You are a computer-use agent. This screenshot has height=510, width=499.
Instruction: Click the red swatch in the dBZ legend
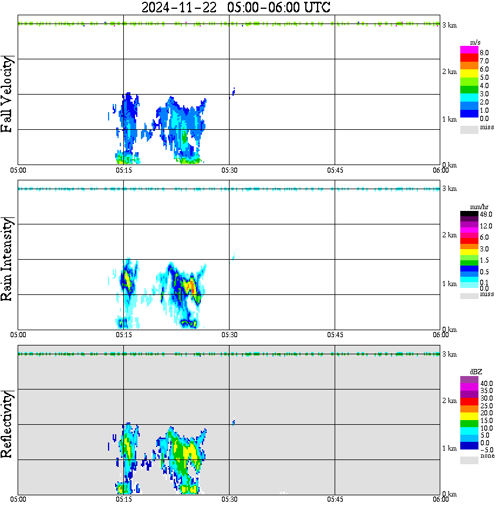[x=469, y=402]
